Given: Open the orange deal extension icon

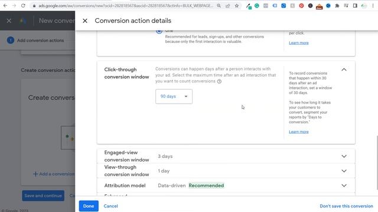Looking at the screenshot, I should (x=319, y=6).
